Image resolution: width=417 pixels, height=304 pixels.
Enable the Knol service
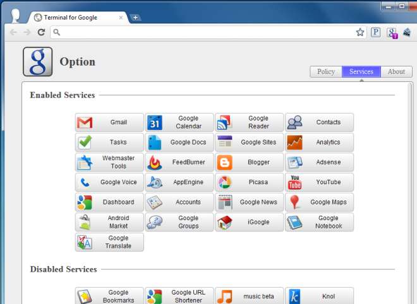tap(320, 296)
